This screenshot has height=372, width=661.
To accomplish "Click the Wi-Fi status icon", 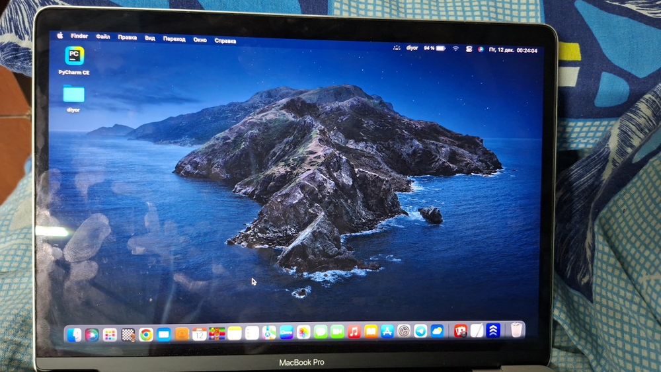I will tap(455, 49).
